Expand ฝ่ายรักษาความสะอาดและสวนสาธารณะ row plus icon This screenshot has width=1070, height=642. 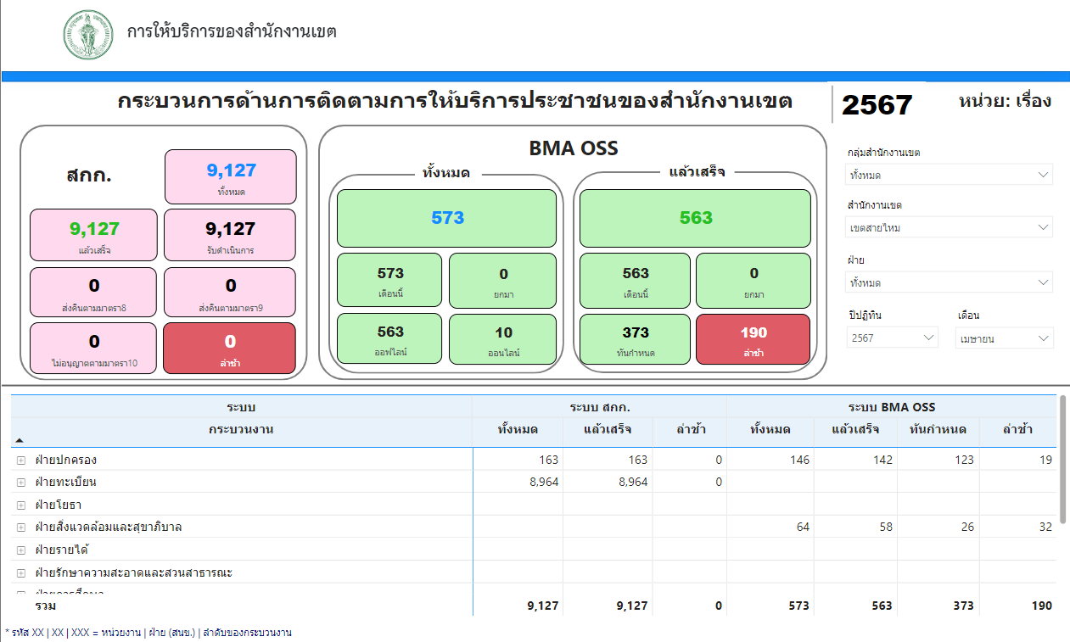click(x=21, y=572)
